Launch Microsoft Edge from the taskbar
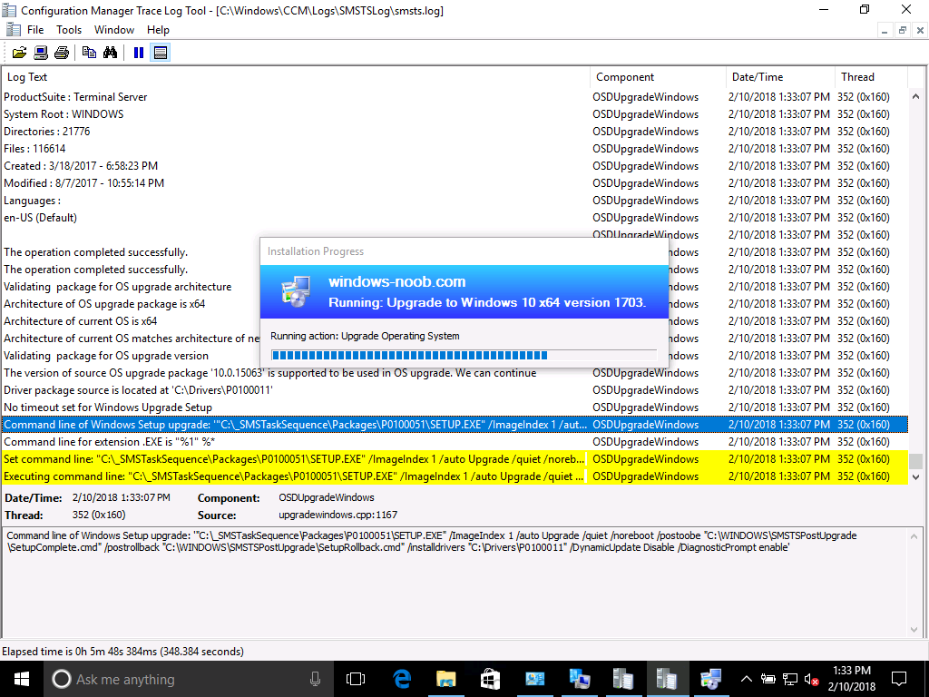The height and width of the screenshot is (697, 929). [x=402, y=679]
